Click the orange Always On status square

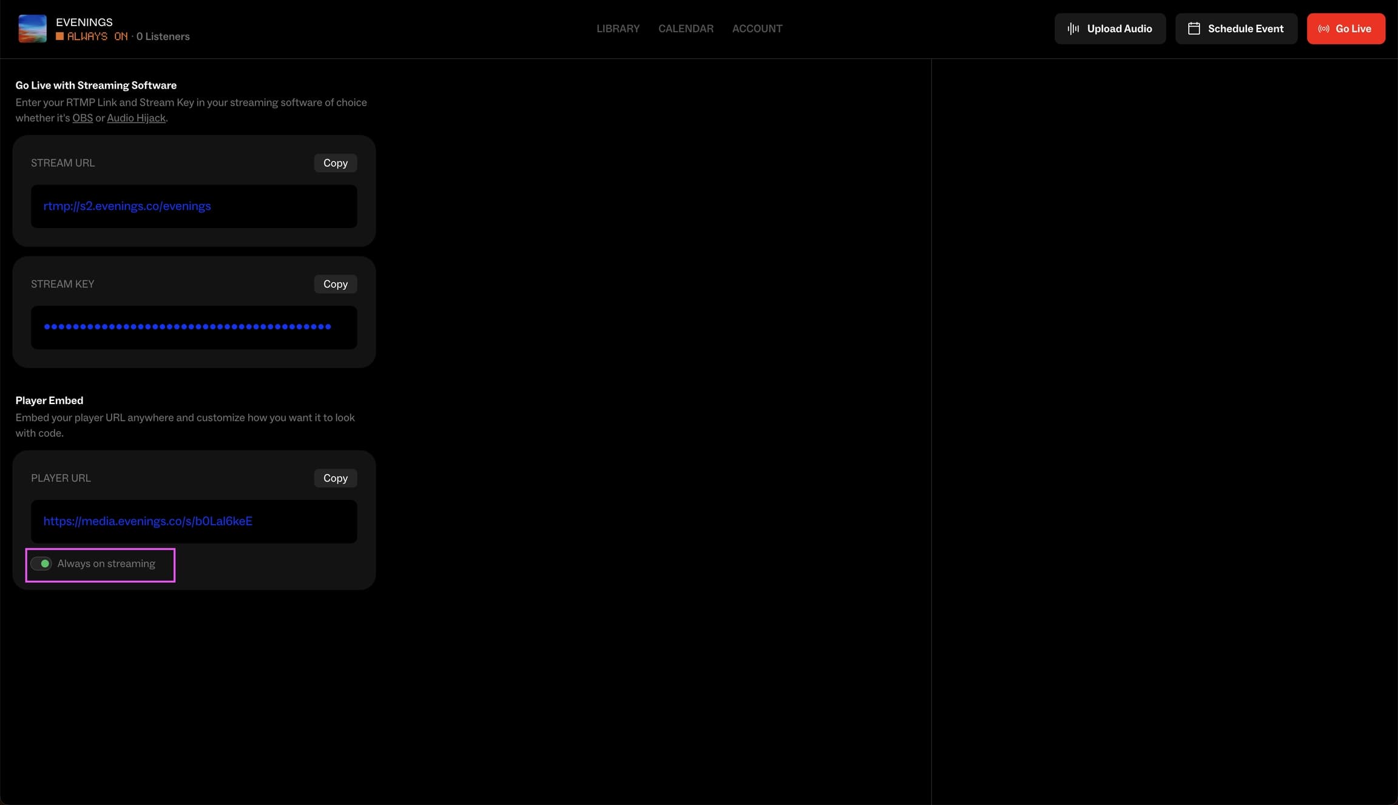[x=59, y=36]
